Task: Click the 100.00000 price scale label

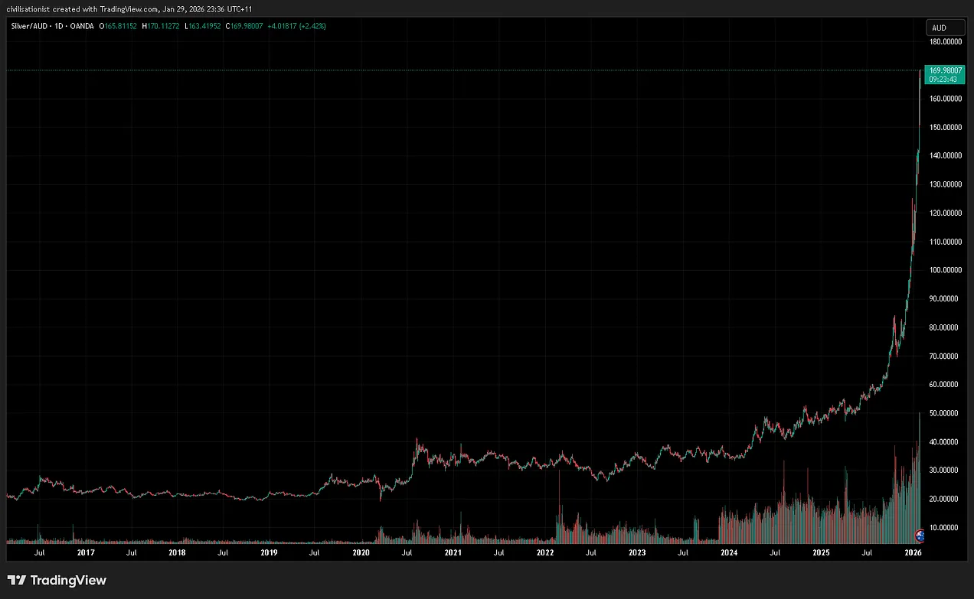Action: (945, 270)
